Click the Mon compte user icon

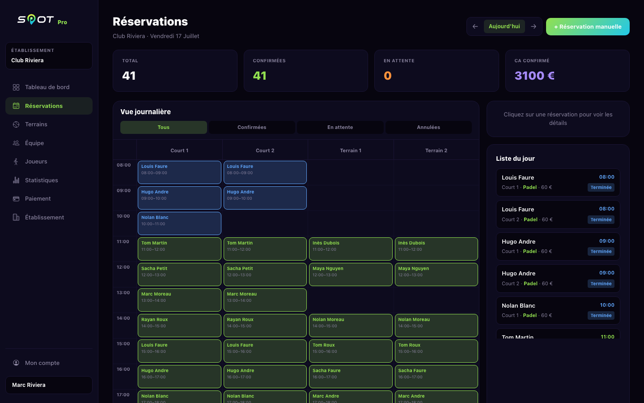pos(16,363)
